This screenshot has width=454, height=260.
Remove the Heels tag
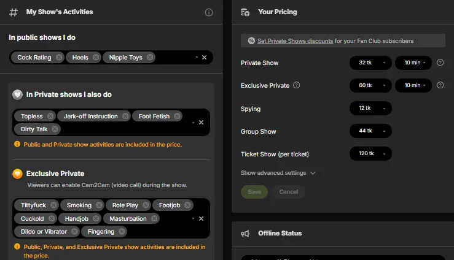point(94,58)
